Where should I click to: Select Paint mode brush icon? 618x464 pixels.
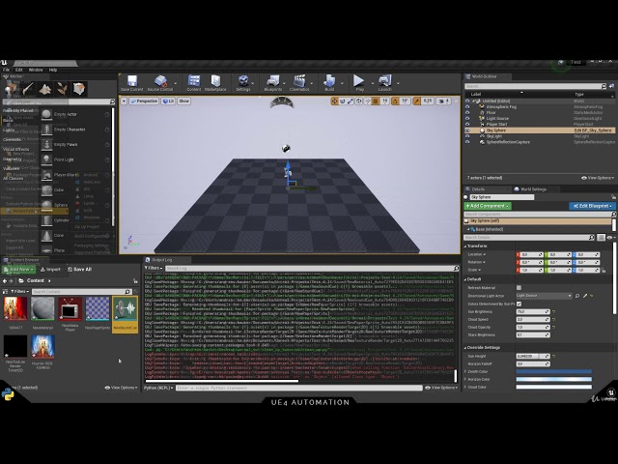(28, 89)
